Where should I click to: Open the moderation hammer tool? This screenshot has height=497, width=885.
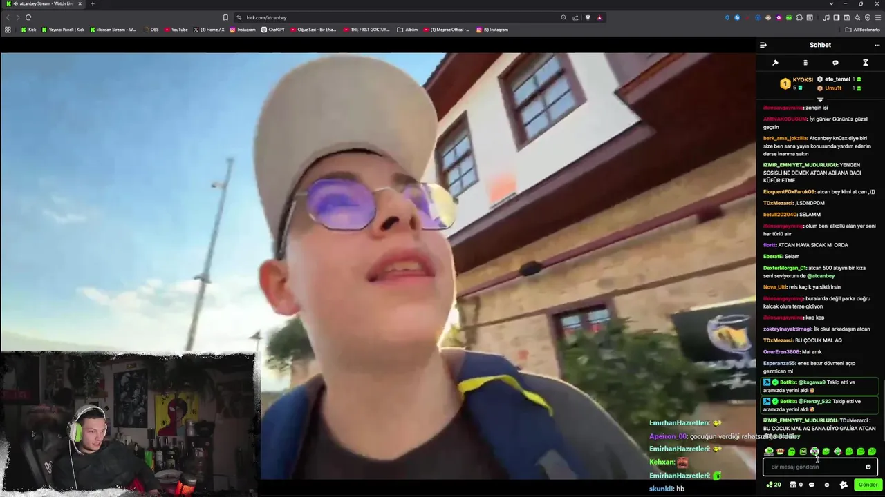point(775,63)
